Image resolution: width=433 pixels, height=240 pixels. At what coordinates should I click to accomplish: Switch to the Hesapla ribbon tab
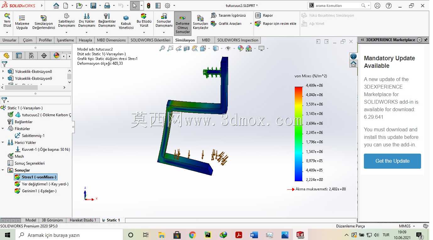(85, 40)
